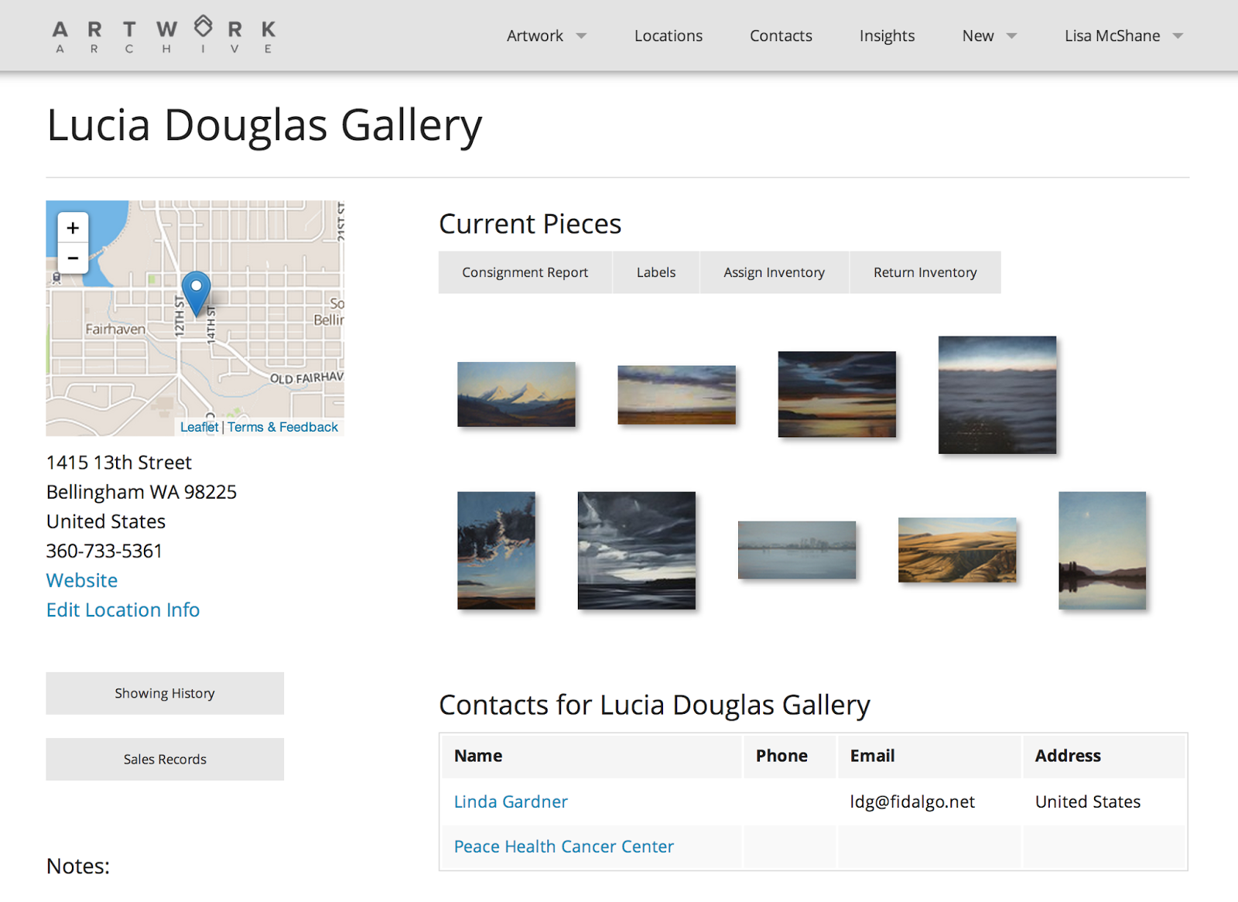Open the Labels tool
Image resolution: width=1238 pixels, height=902 pixels.
655,272
